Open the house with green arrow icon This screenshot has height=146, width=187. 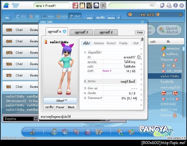120,132
